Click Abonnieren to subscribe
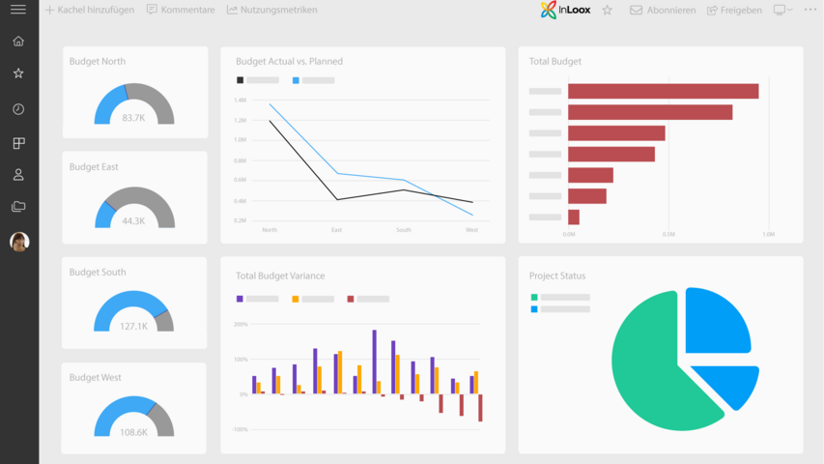The width and height of the screenshot is (824, 464). [663, 10]
